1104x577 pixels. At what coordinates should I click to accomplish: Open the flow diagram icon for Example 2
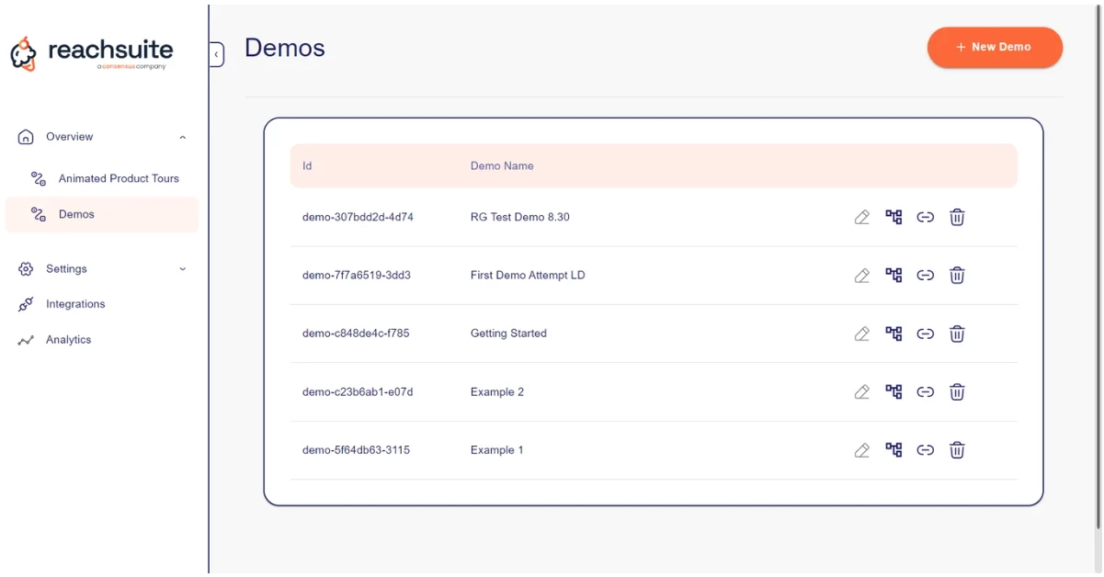893,392
